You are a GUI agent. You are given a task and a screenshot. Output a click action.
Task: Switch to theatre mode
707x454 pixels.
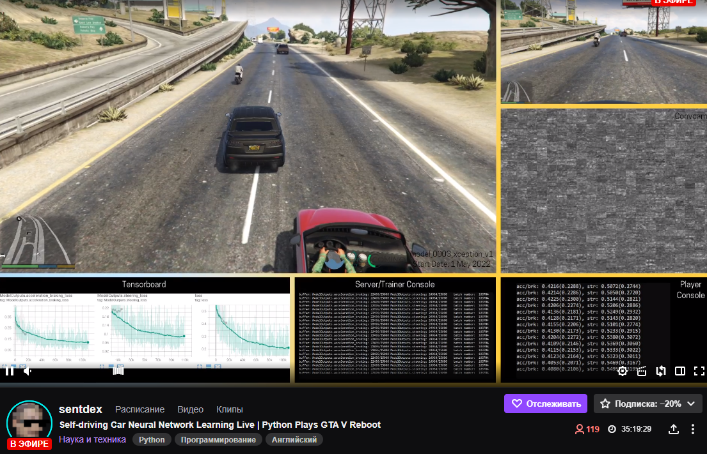[680, 371]
